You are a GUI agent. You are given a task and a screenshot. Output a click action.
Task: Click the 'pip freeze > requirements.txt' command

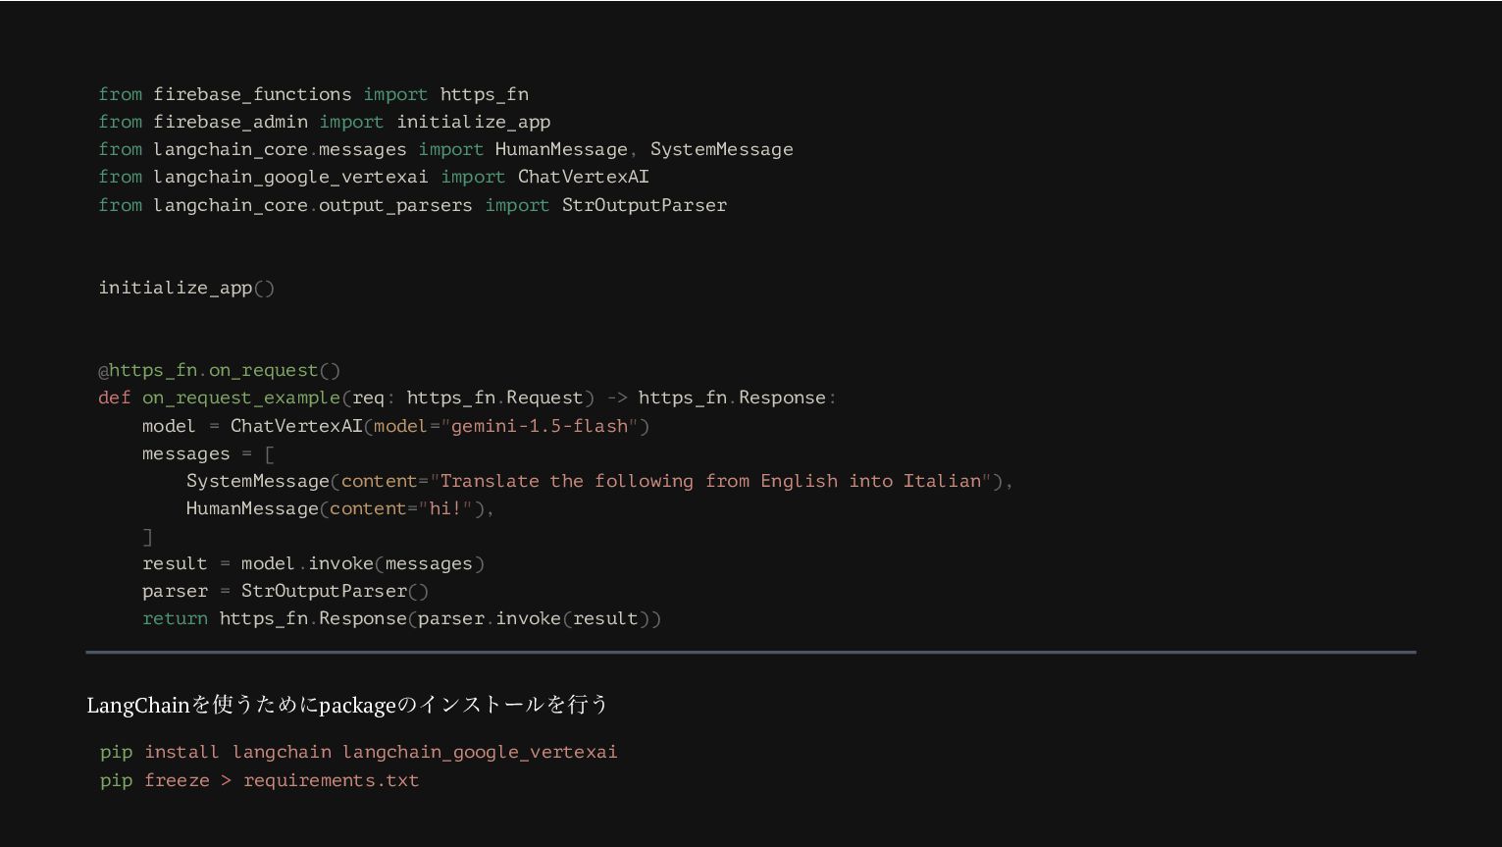tap(260, 780)
